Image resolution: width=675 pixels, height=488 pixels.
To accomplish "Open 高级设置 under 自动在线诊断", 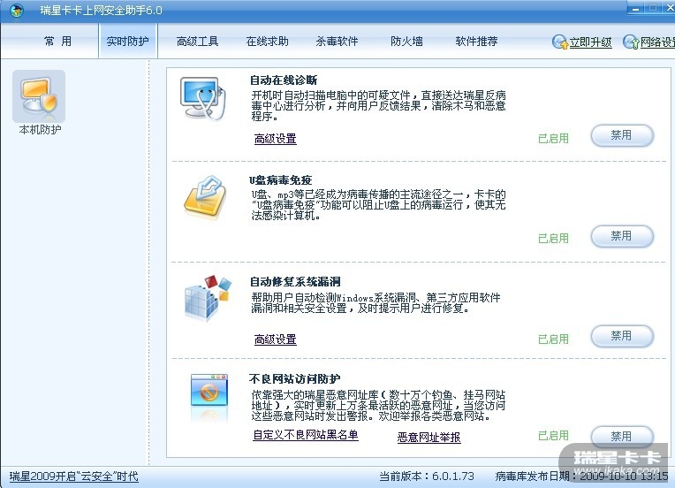I will [275, 139].
